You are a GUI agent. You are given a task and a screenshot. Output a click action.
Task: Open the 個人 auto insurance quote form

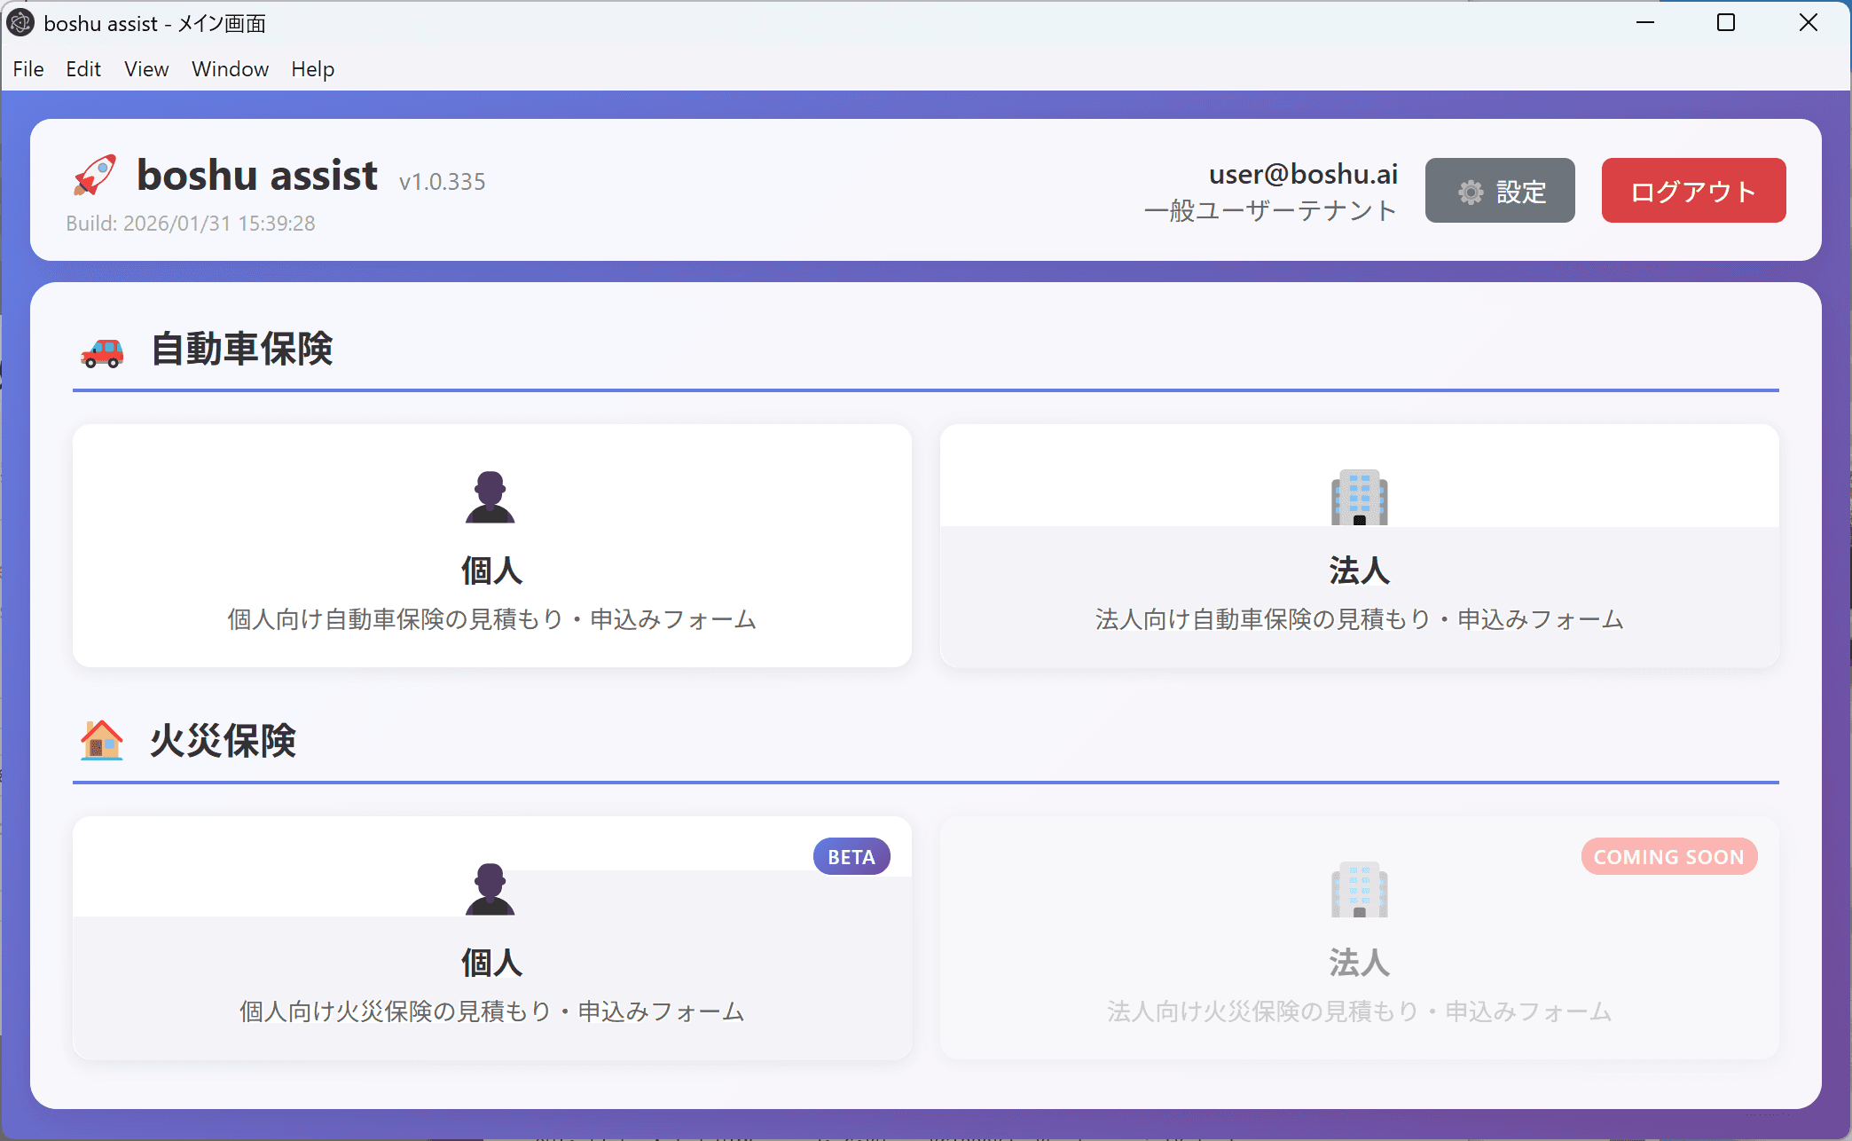point(491,547)
